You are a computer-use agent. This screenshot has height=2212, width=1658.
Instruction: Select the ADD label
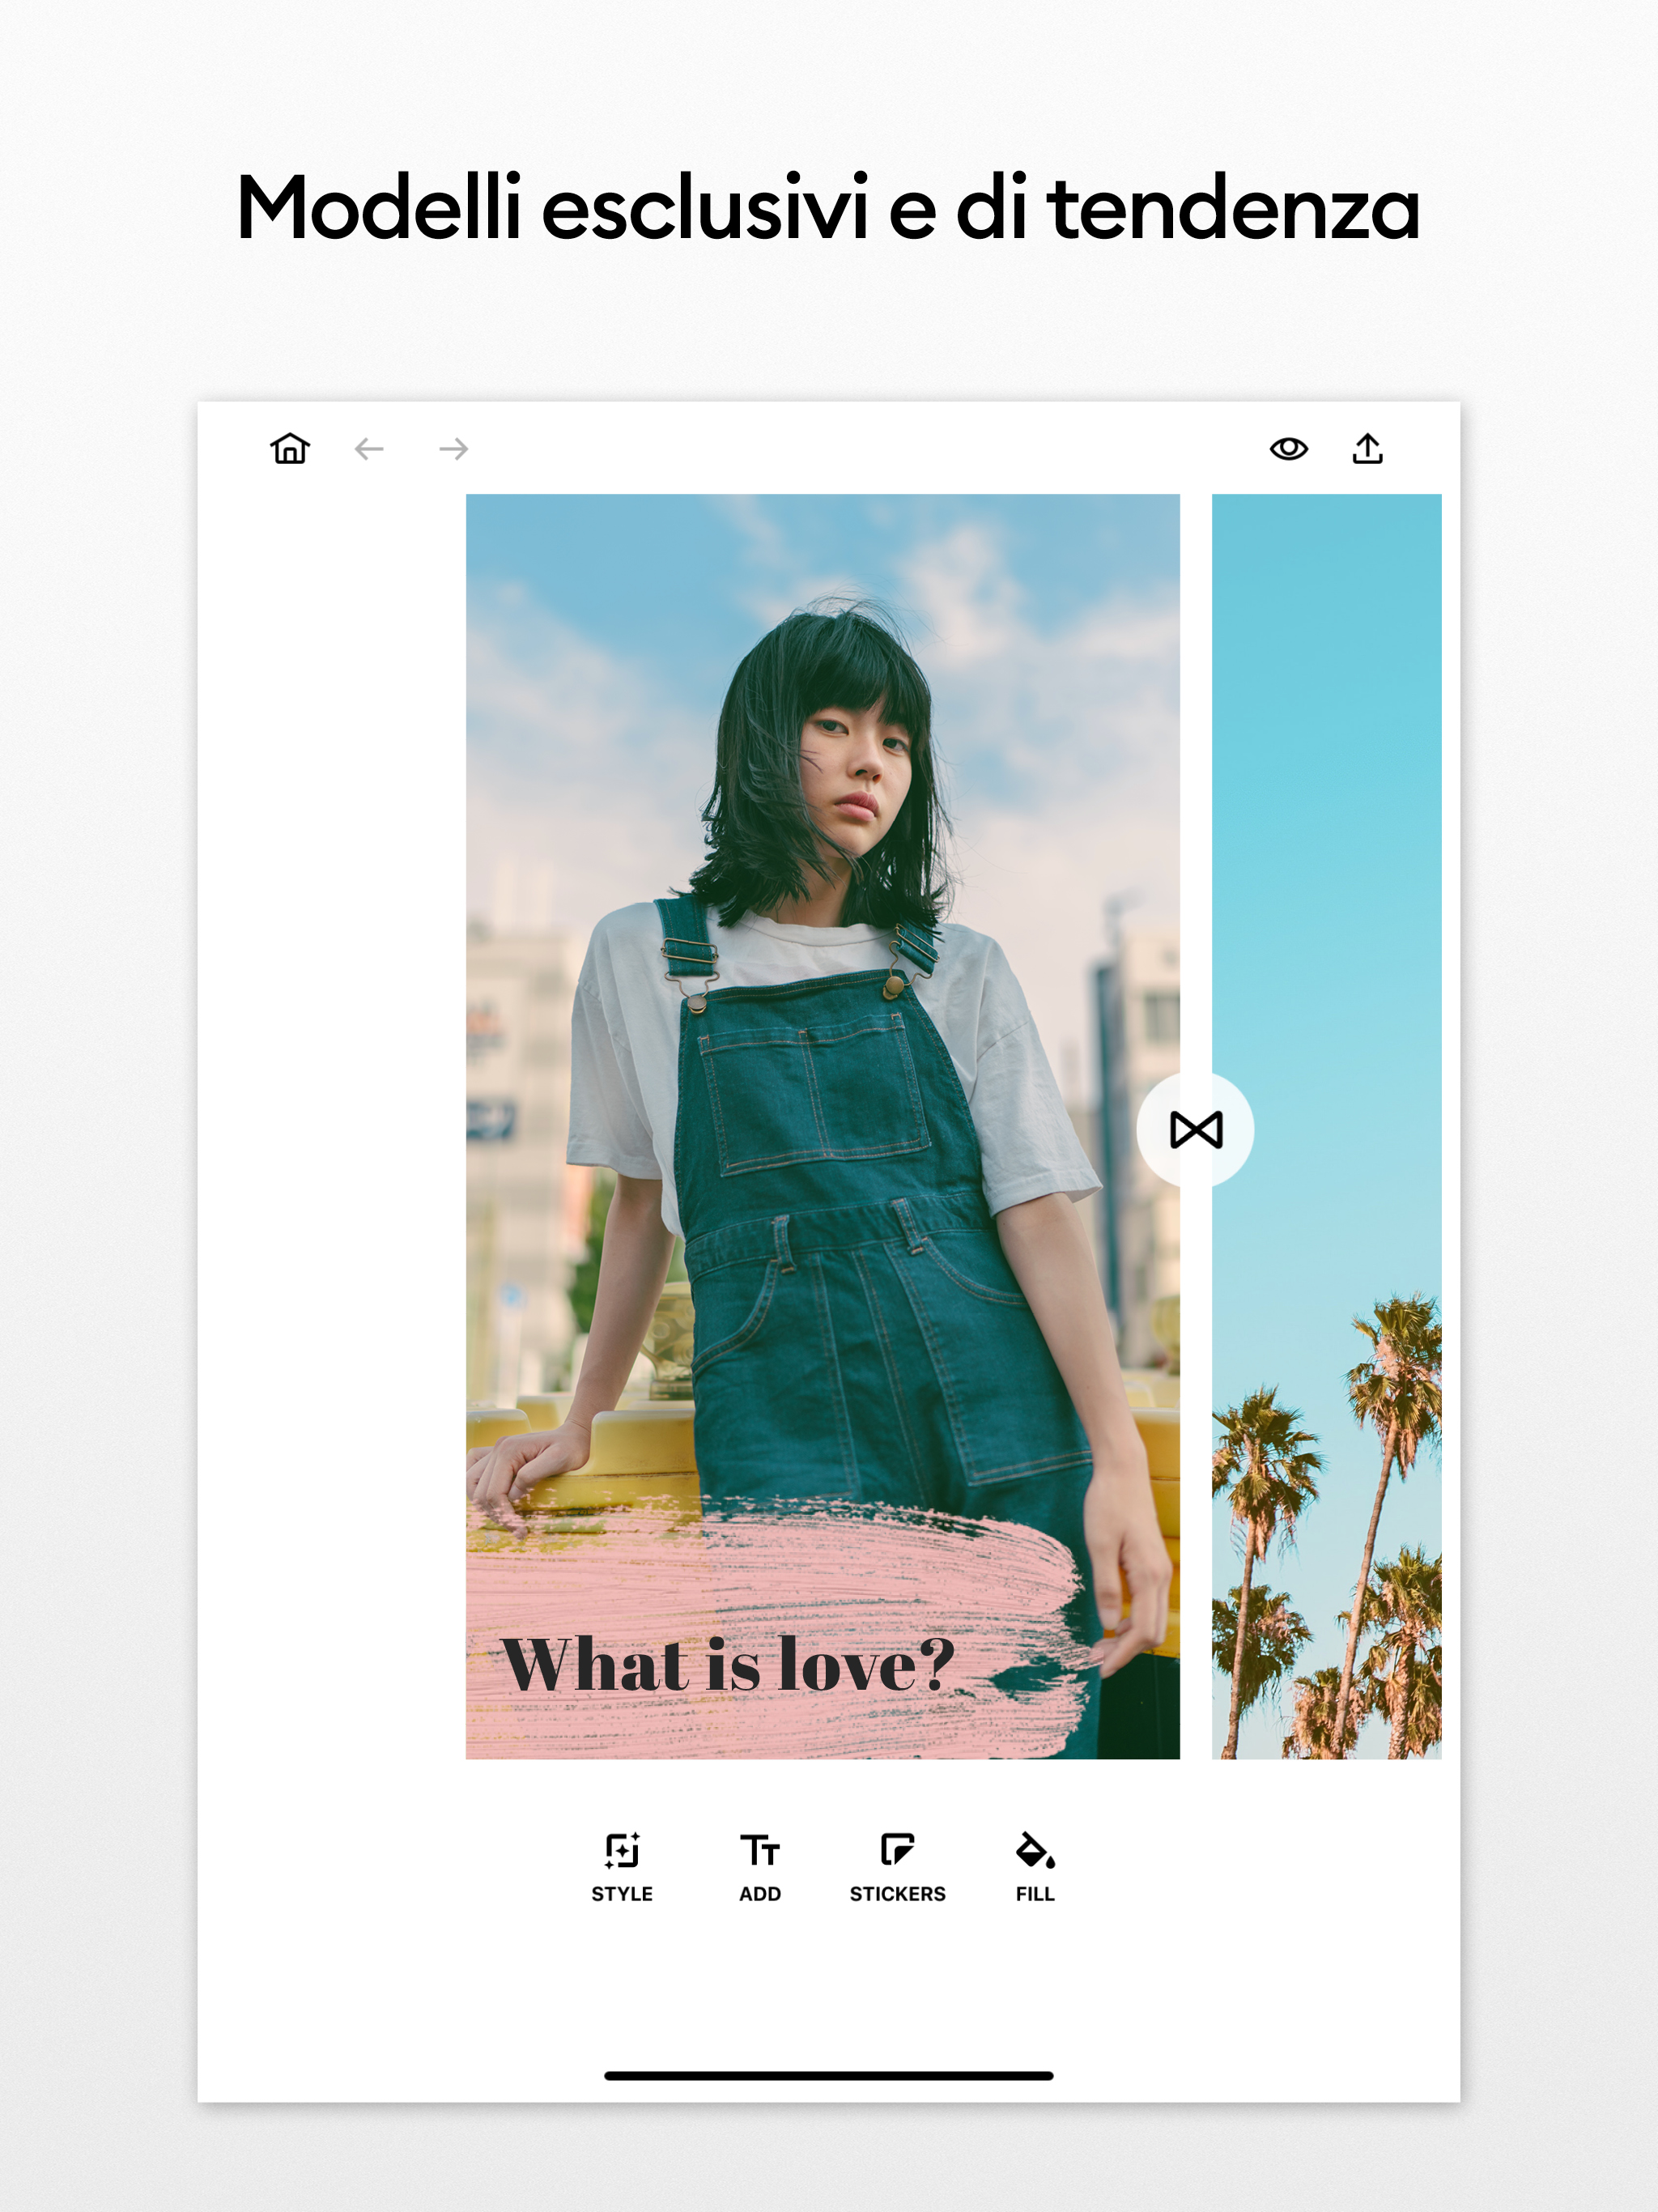760,1894
